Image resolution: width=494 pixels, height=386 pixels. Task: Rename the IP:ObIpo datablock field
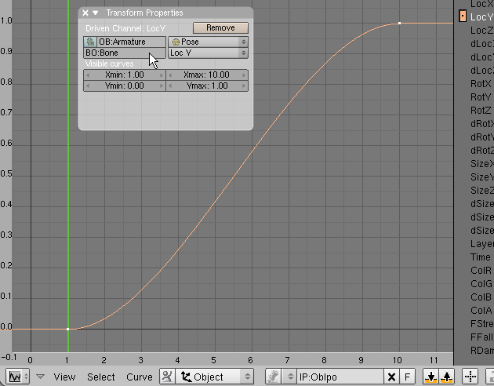(x=340, y=377)
